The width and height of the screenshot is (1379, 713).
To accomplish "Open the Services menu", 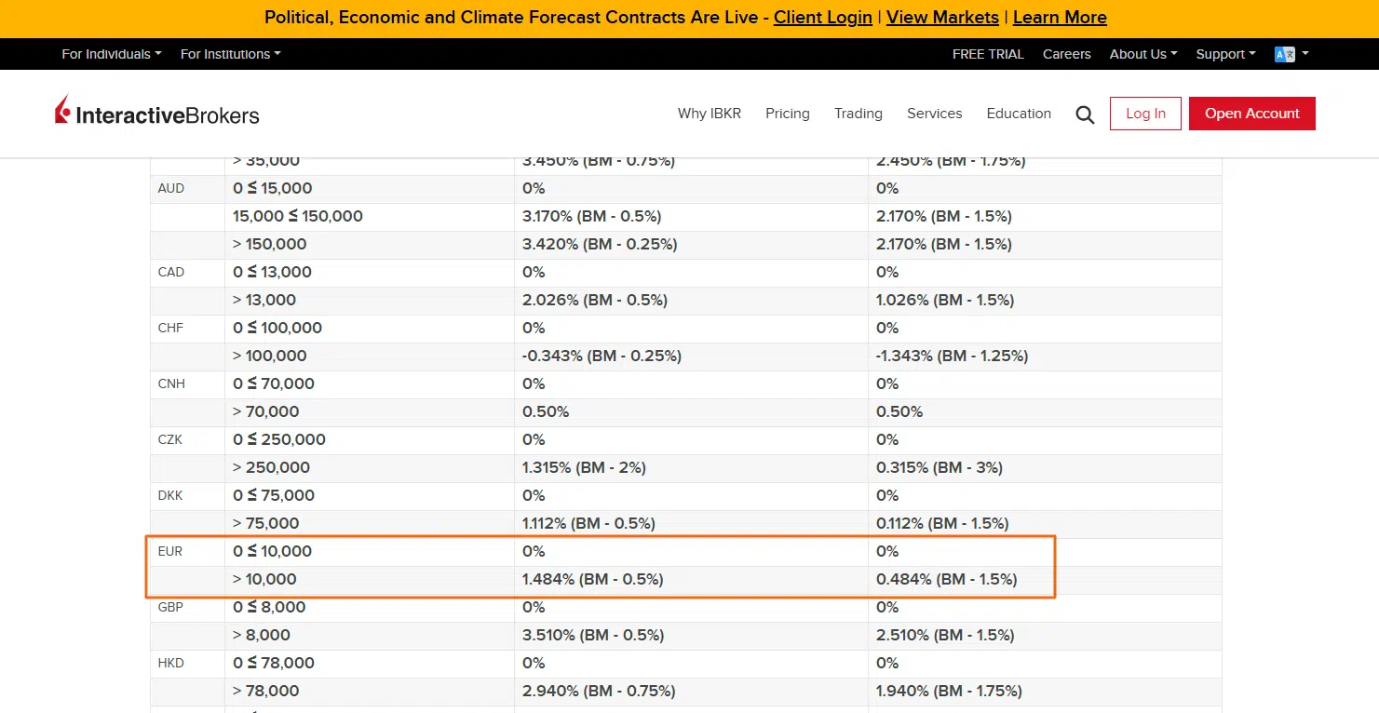I will (x=934, y=114).
